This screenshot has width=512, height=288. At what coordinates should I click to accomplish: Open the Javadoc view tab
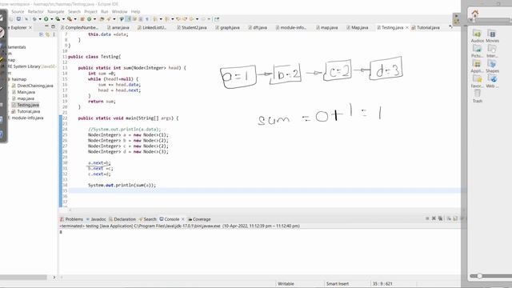pyautogui.click(x=96, y=219)
